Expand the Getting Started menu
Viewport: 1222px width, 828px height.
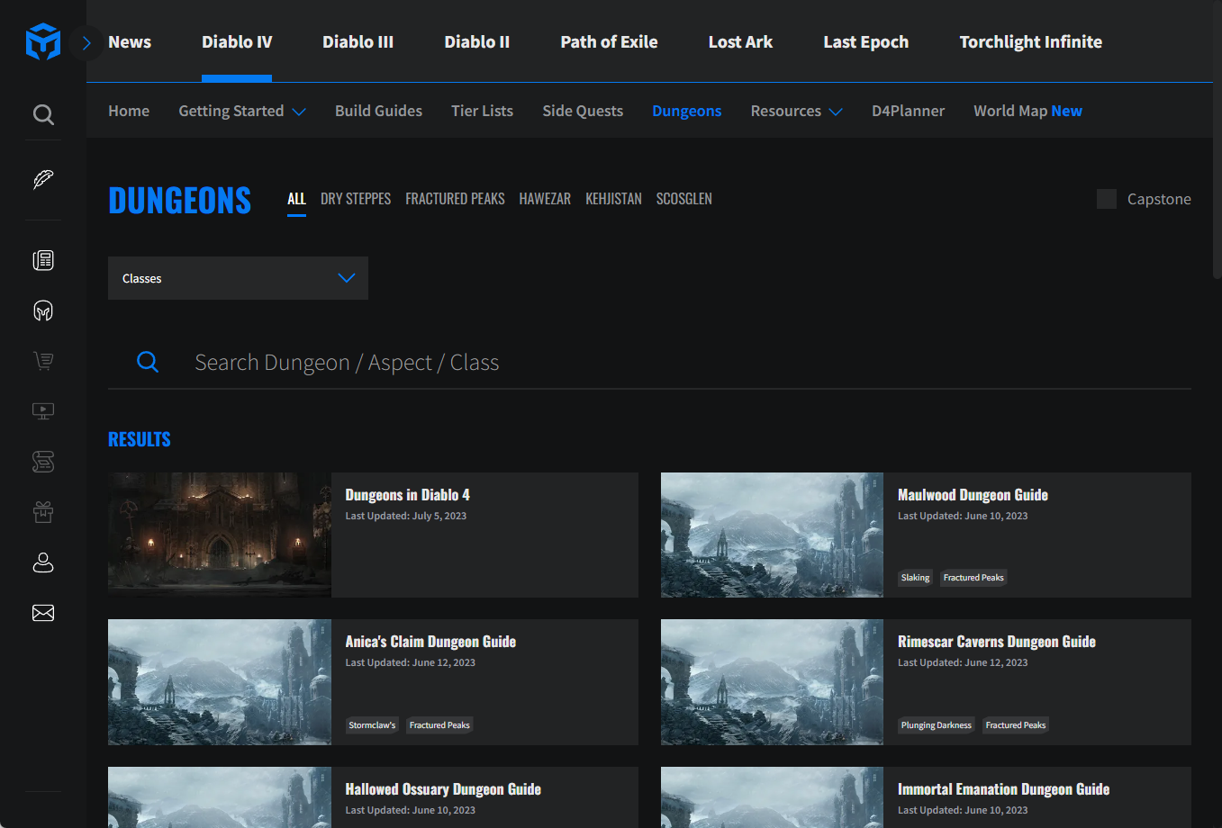click(x=242, y=111)
